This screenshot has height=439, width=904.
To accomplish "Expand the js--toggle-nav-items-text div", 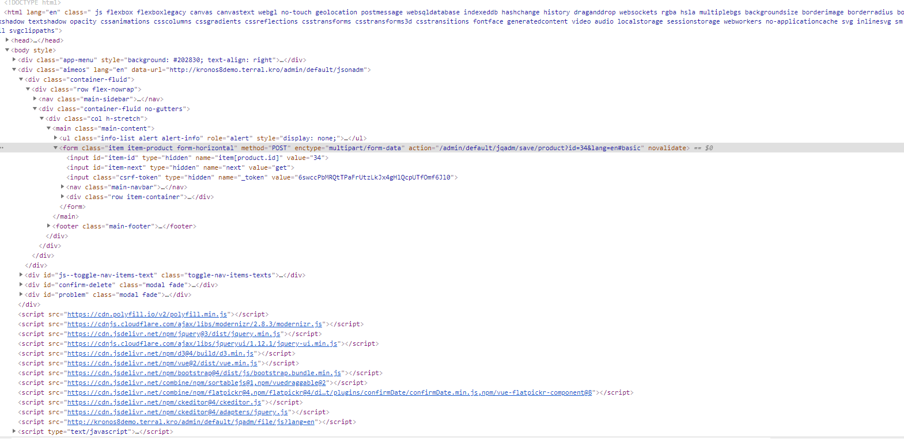I will pyautogui.click(x=21, y=275).
